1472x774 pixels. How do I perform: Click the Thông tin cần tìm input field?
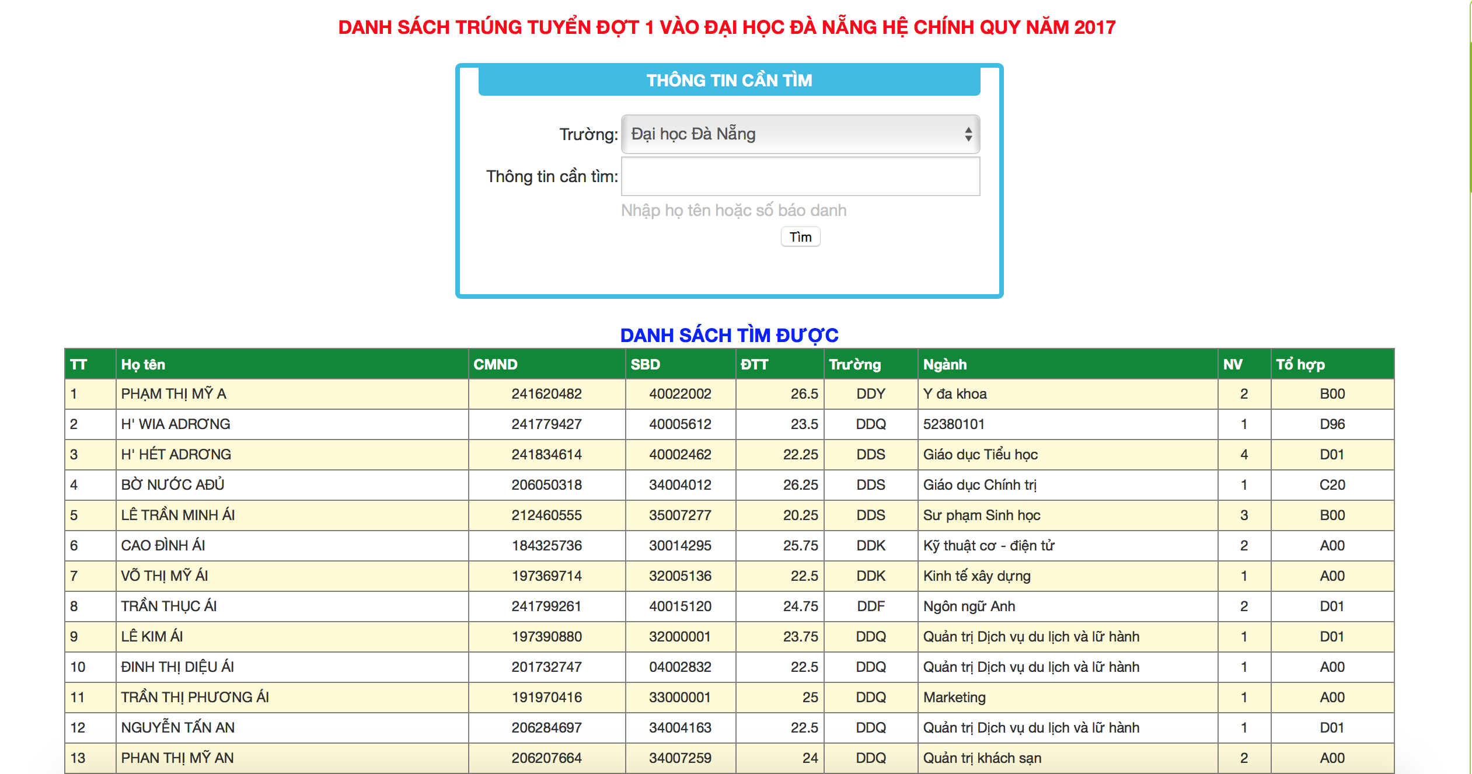(800, 176)
